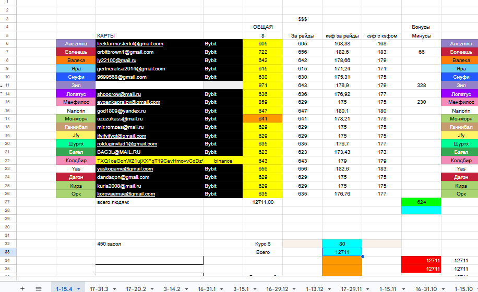Select the 'ОБЩАЯ' header cell

click(x=263, y=27)
